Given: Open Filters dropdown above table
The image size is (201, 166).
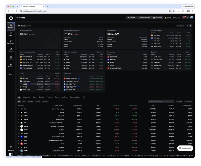Looking at the screenshot, I should click(179, 102).
